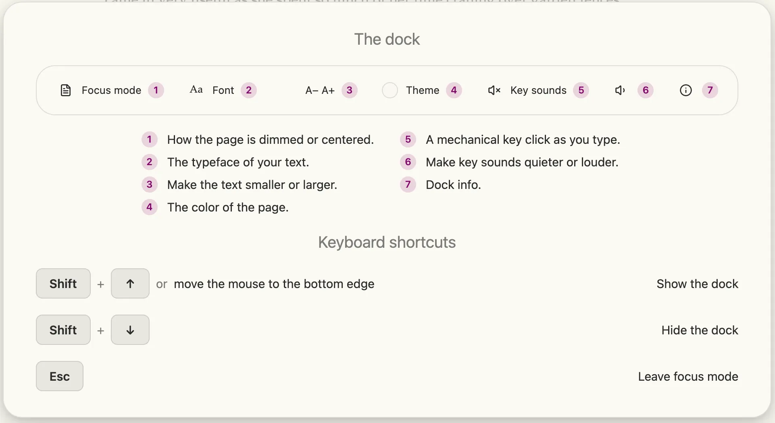
Task: Increase text size with A+ control
Action: 328,90
